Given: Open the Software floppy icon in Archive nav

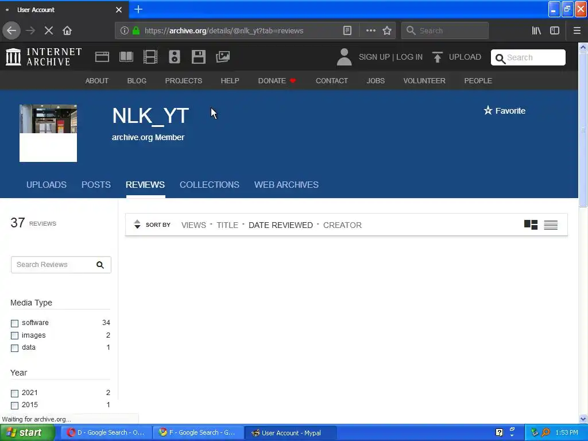Looking at the screenshot, I should 198,57.
